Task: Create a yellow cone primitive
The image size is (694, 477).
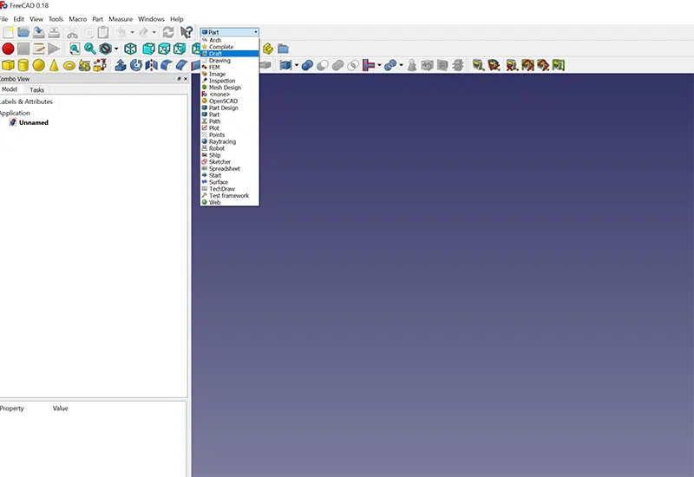Action: 54,65
